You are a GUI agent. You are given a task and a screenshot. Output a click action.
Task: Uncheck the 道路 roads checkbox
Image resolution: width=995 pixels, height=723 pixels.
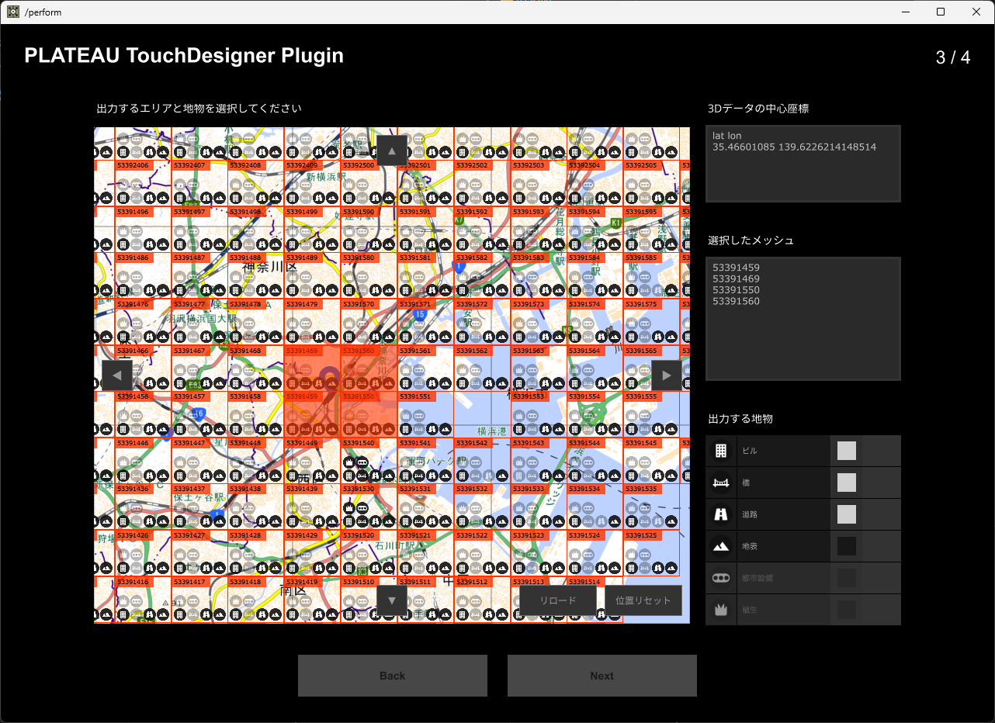(846, 514)
